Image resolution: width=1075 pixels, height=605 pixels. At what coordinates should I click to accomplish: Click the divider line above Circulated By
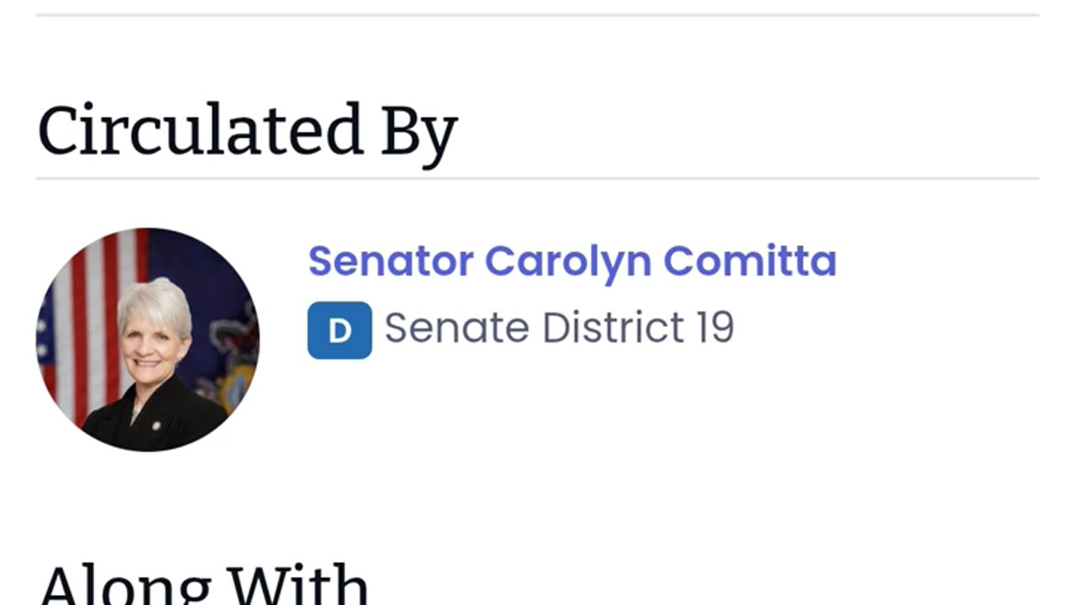537,15
